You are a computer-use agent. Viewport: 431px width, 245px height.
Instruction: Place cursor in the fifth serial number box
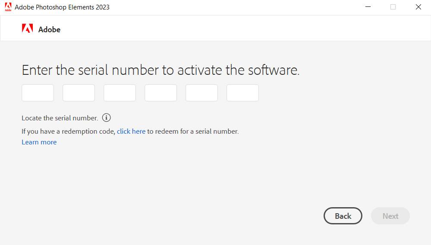[x=201, y=93]
